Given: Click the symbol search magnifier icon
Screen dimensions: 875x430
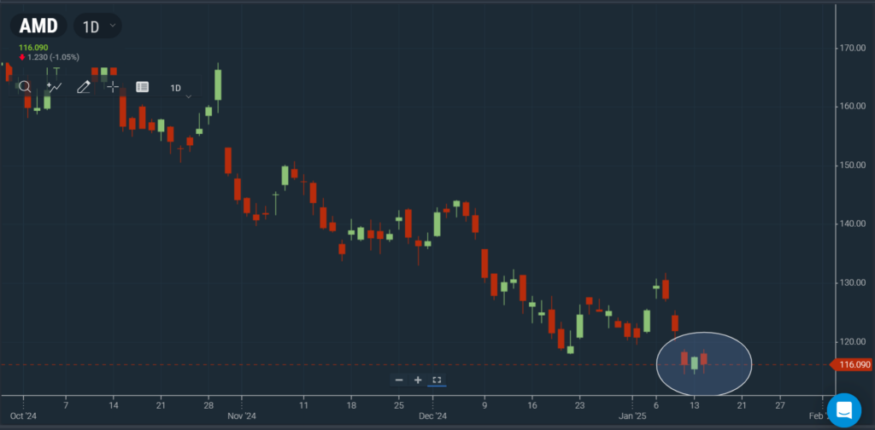Looking at the screenshot, I should click(x=25, y=87).
